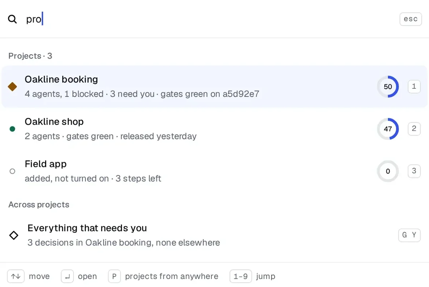The width and height of the screenshot is (429, 287).
Task: Click the '4 agents, 1 blocked' status line
Action: tap(142, 94)
